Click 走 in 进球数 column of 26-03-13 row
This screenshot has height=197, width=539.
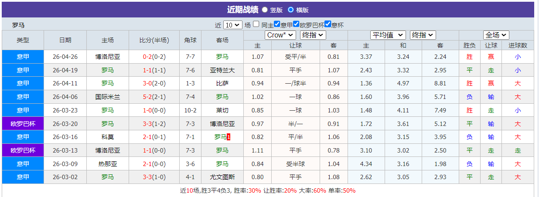point(518,150)
